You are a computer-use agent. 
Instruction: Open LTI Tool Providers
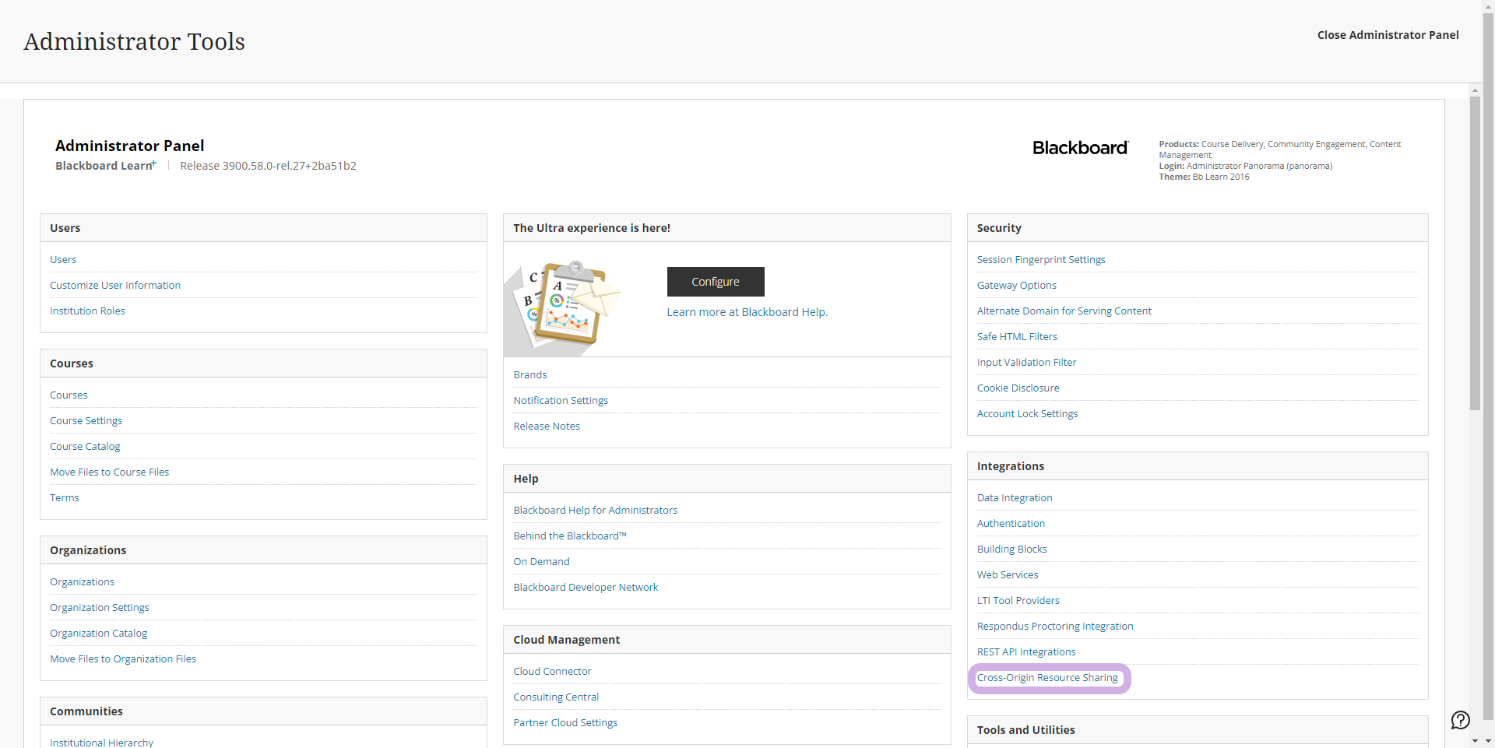[1018, 601]
